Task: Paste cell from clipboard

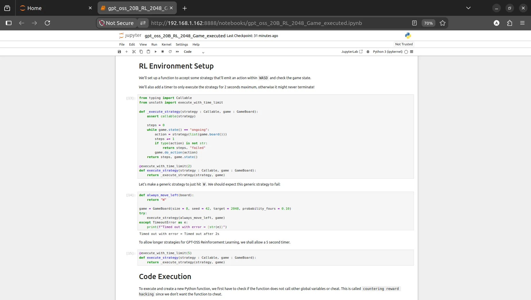Action: pos(148,52)
